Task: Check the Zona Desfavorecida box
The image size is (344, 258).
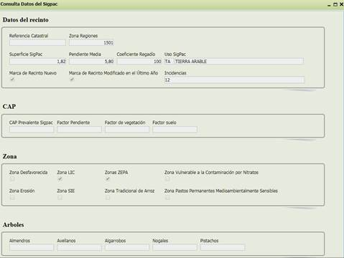Action: [12, 178]
